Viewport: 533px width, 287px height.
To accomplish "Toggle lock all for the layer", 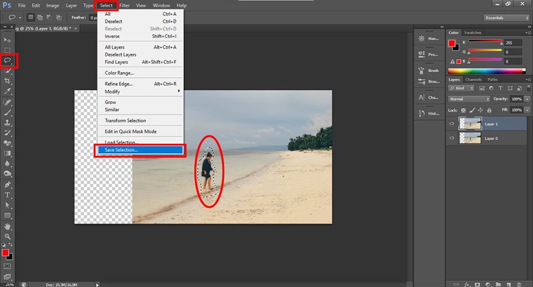I will 489,110.
